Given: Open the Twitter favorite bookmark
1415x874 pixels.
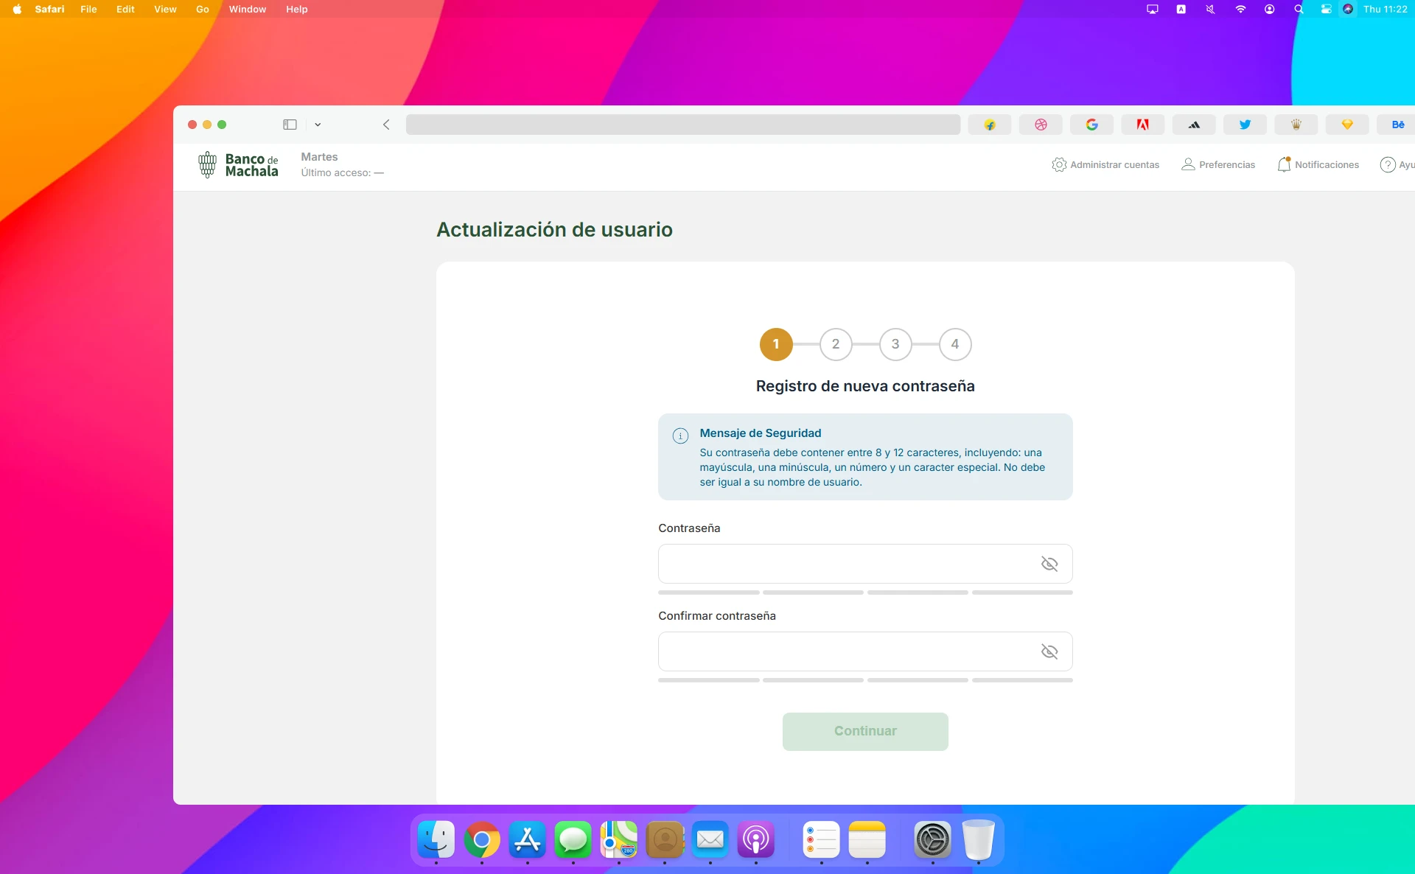Looking at the screenshot, I should 1245,125.
